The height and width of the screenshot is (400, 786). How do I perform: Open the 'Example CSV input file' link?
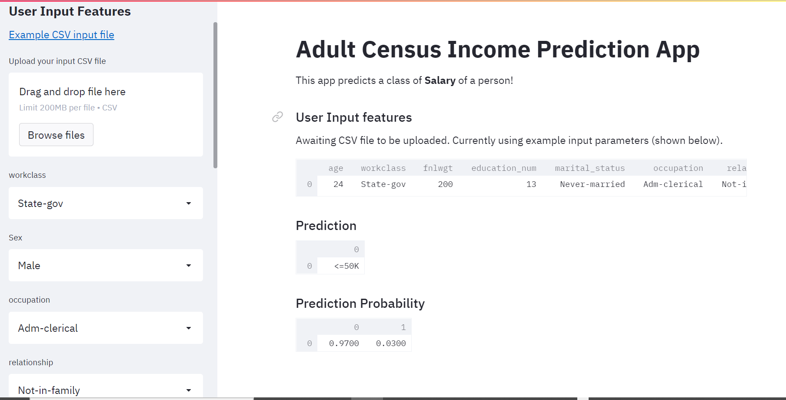[61, 35]
